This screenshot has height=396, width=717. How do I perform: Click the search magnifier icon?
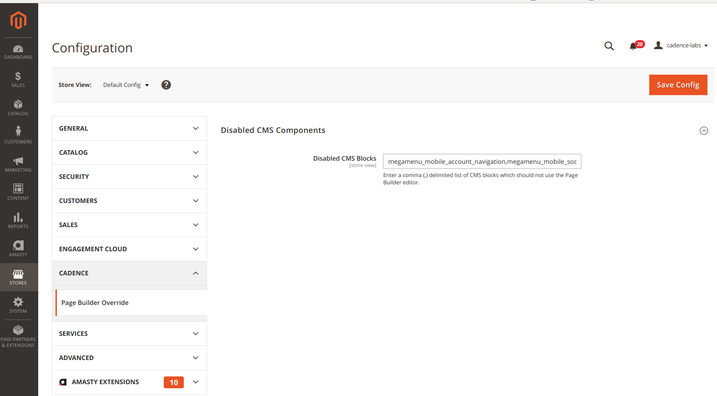pyautogui.click(x=609, y=46)
